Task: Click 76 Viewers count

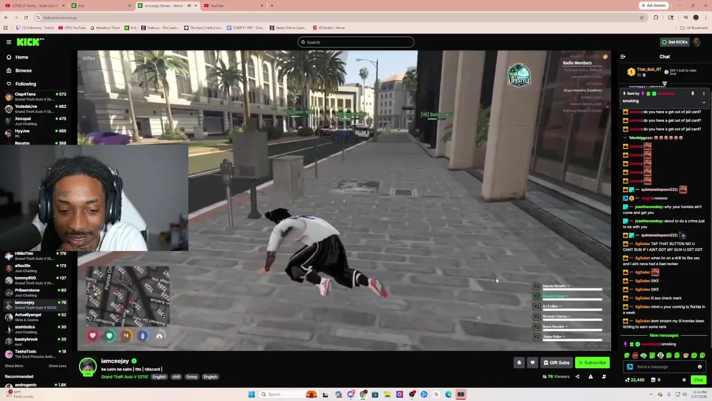Action: tap(556, 377)
